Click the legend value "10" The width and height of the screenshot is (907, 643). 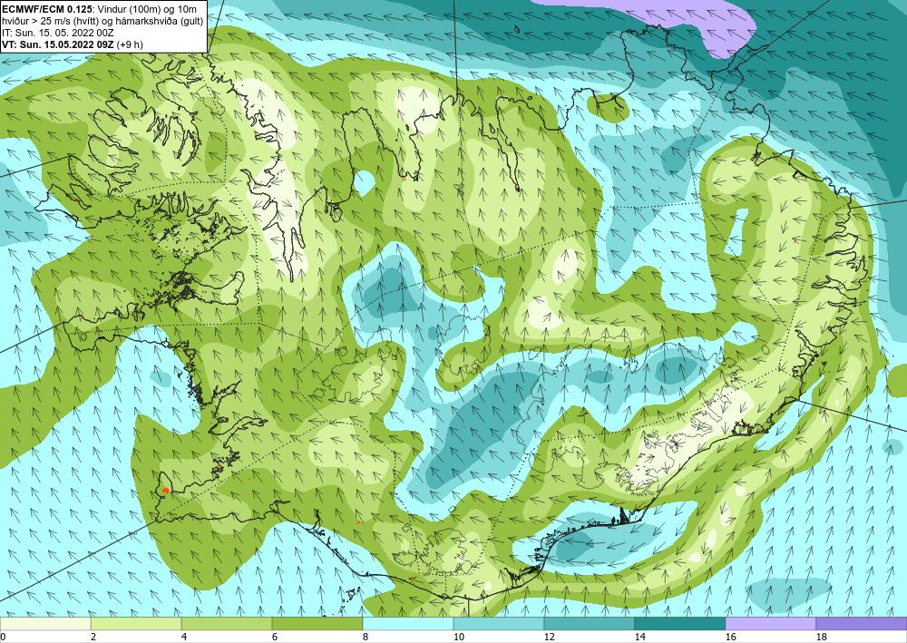[458, 638]
